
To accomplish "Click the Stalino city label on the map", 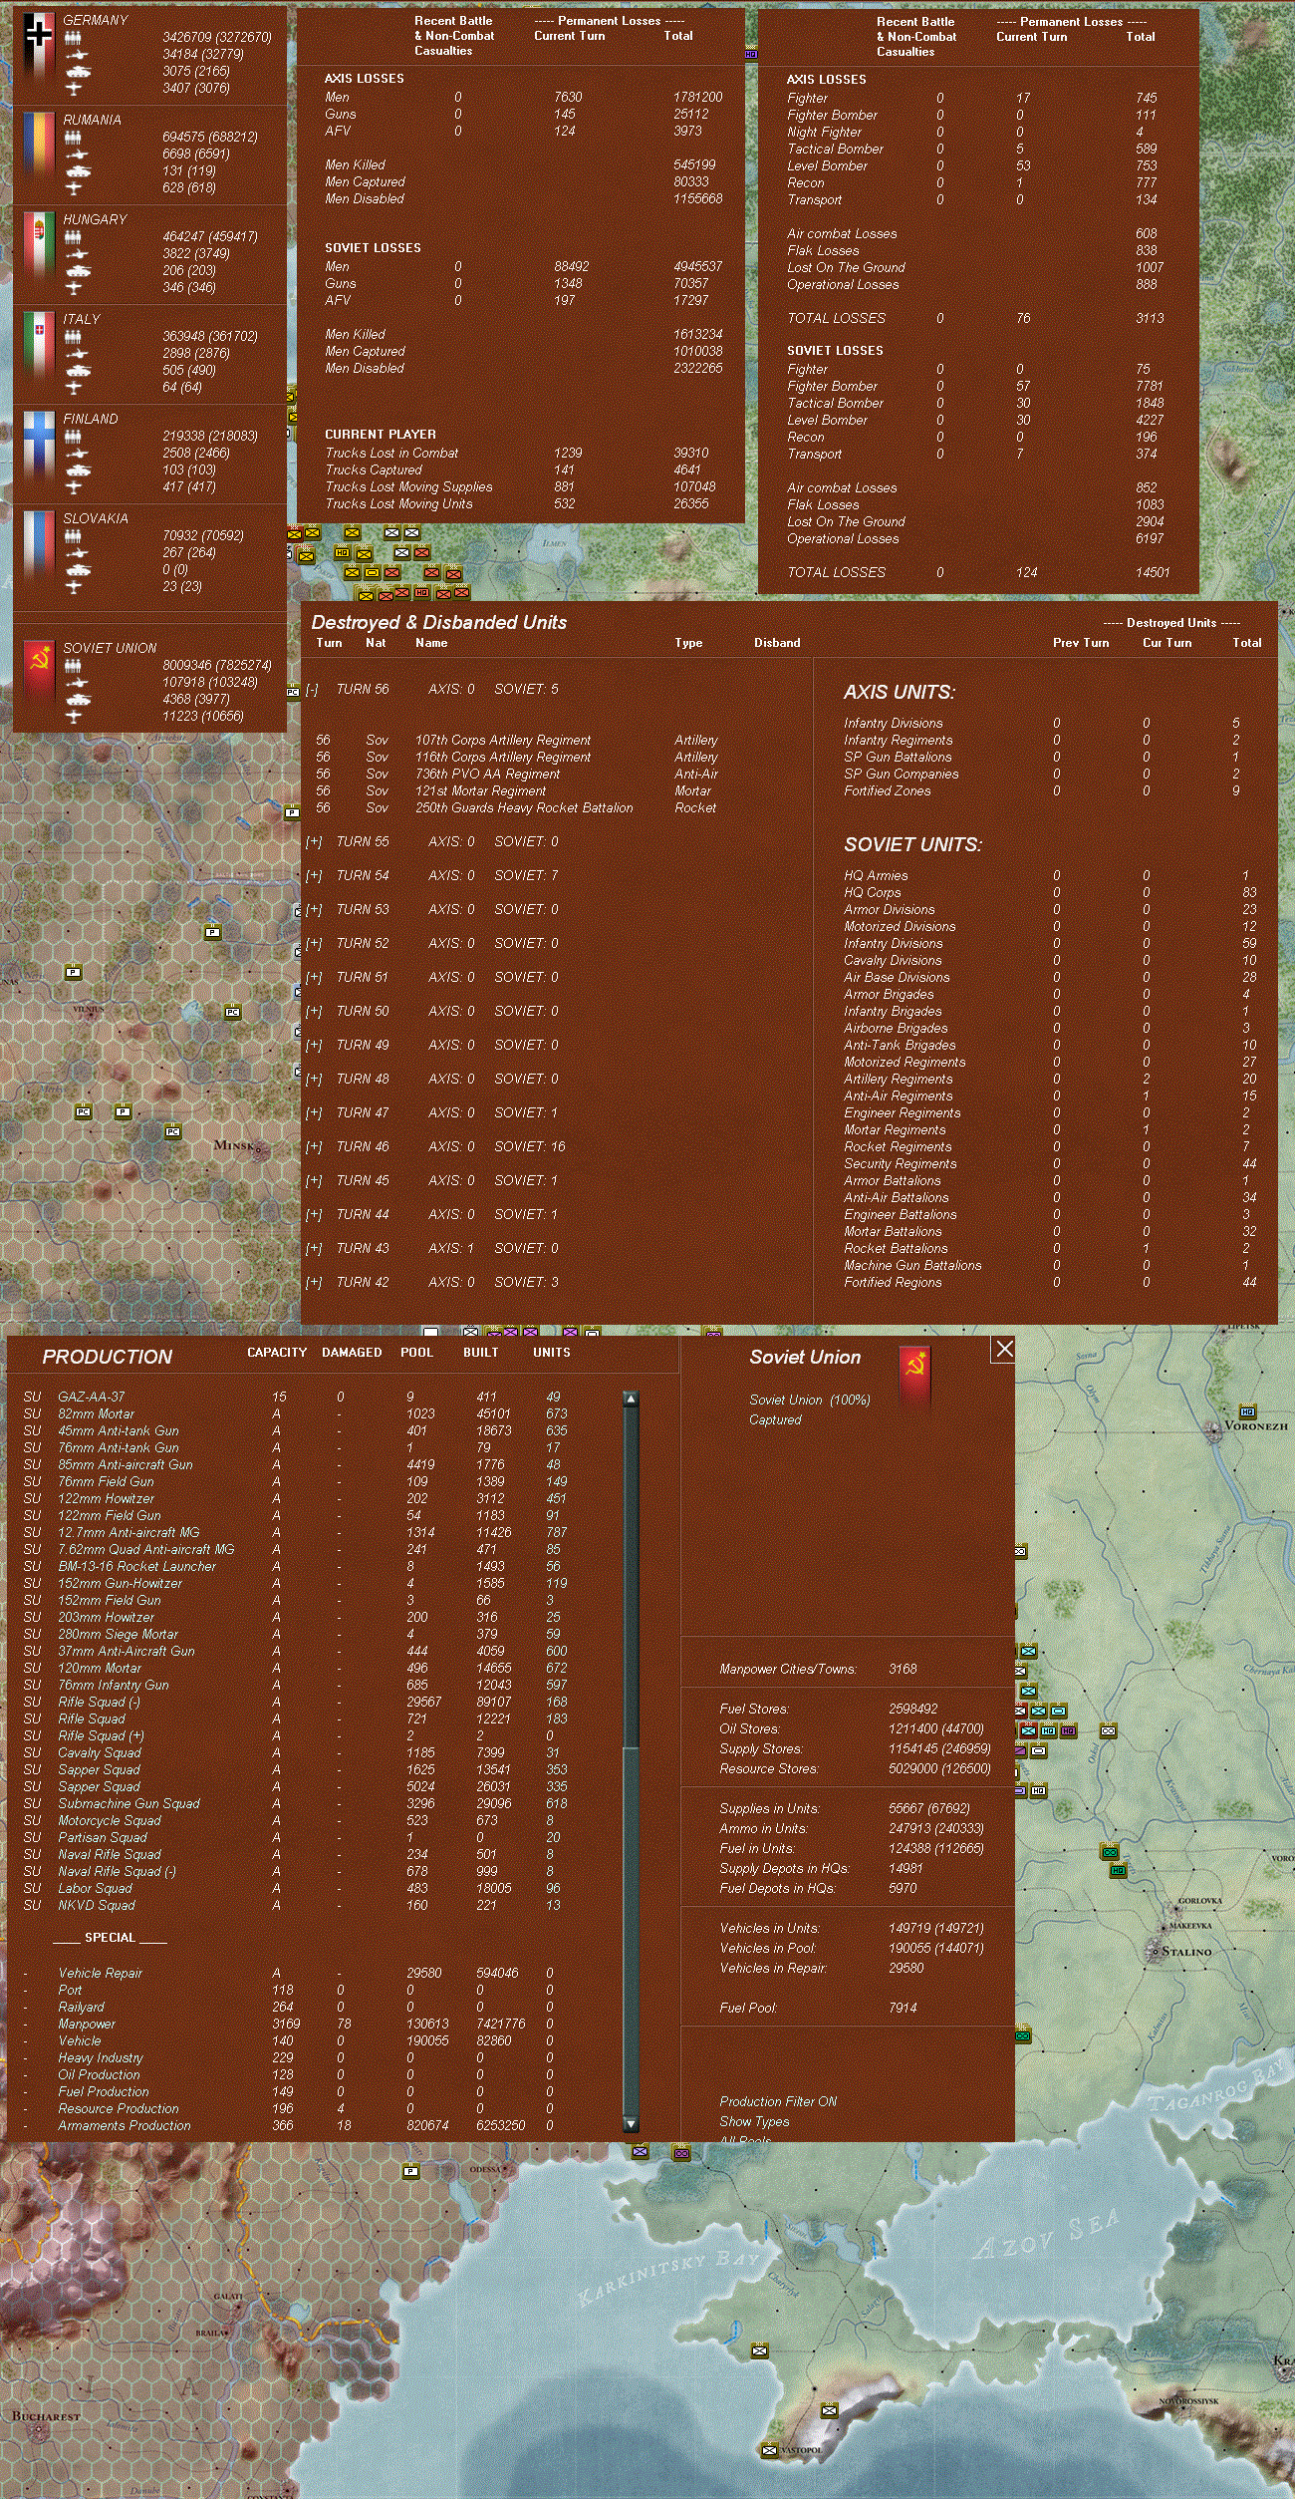I will [1186, 1952].
